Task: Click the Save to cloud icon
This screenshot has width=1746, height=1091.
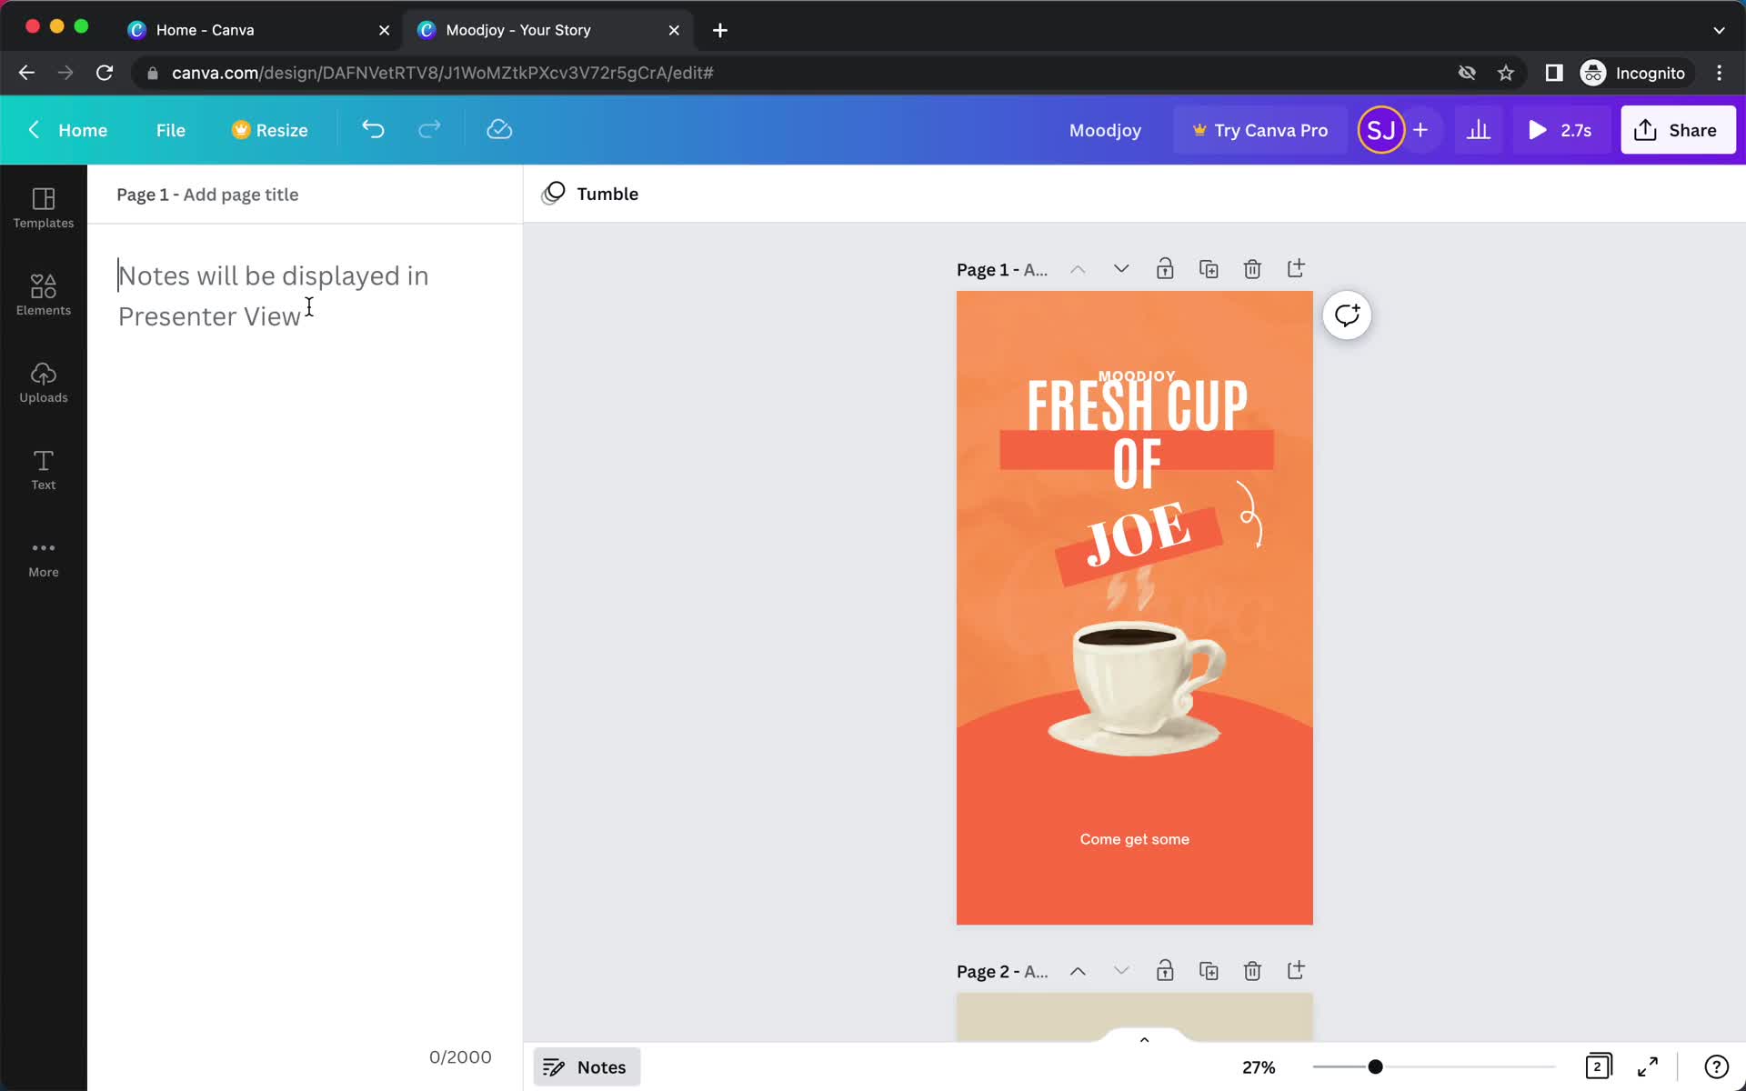Action: click(x=499, y=129)
